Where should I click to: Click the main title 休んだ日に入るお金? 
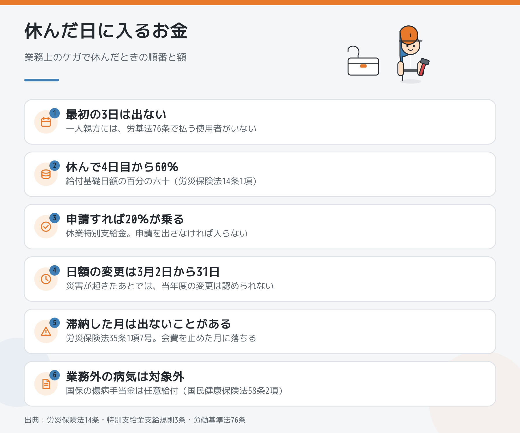(106, 31)
